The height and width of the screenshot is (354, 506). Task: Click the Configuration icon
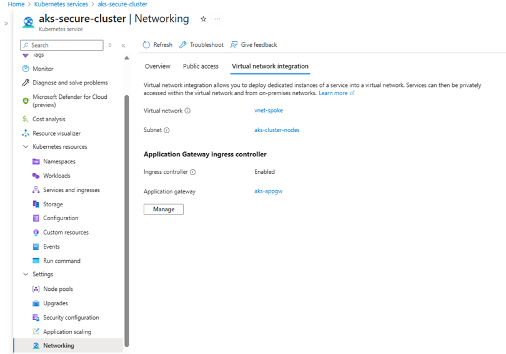pos(36,218)
